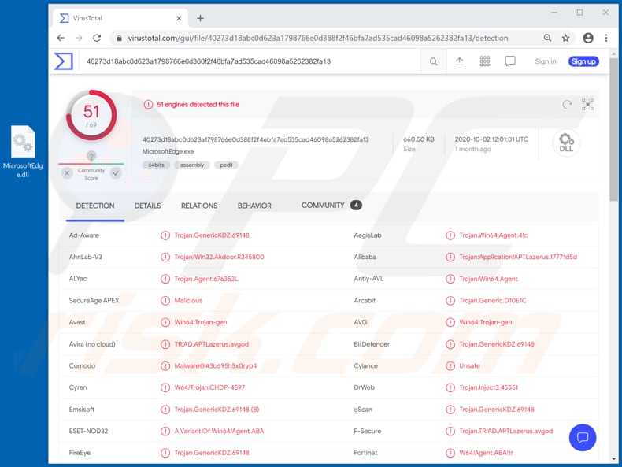Open the COMMUNITY tab
The height and width of the screenshot is (467, 622).
click(331, 205)
